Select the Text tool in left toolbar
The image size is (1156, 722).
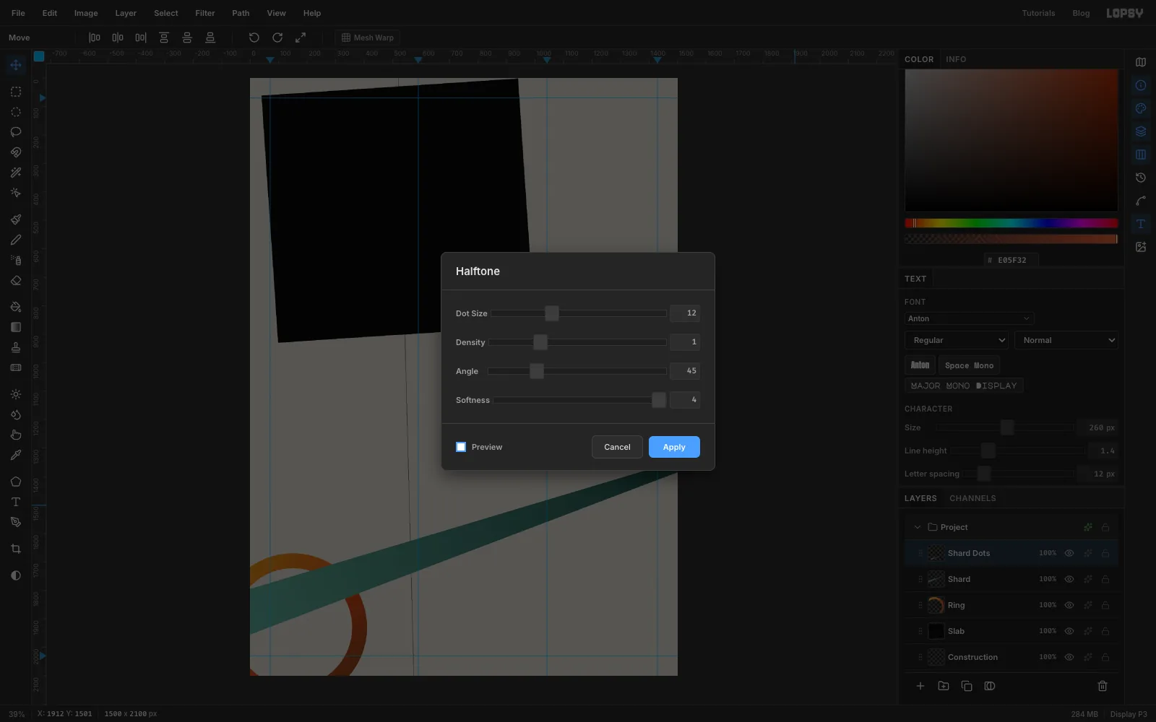(x=16, y=502)
